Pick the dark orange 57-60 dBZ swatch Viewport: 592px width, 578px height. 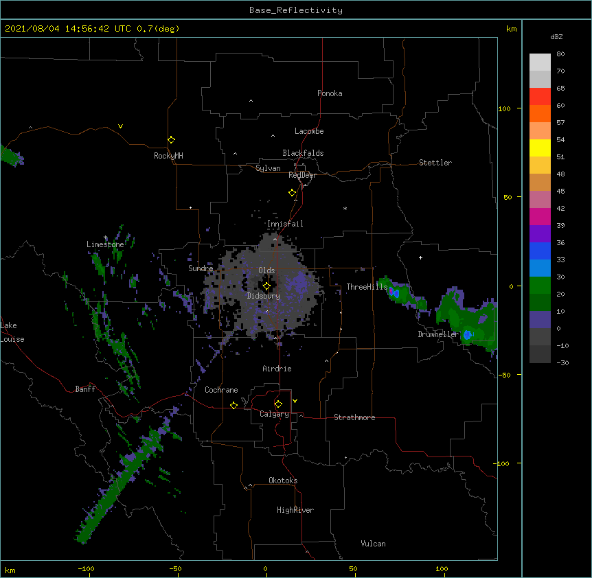coord(540,113)
